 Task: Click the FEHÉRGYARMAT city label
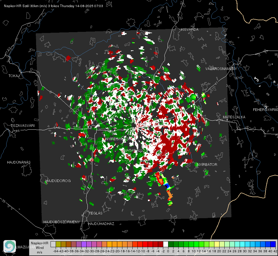pyautogui.click(x=266, y=110)
